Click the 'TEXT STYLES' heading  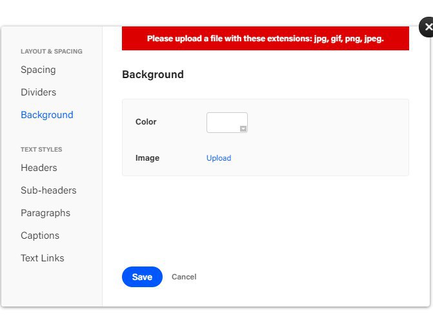41,150
